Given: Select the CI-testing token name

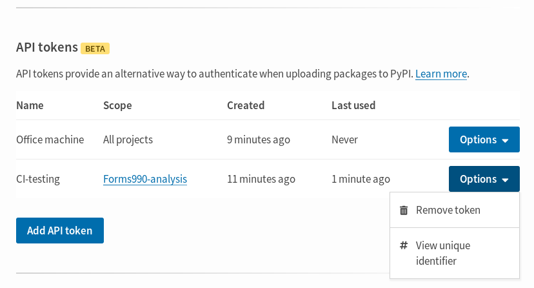Looking at the screenshot, I should 38,179.
